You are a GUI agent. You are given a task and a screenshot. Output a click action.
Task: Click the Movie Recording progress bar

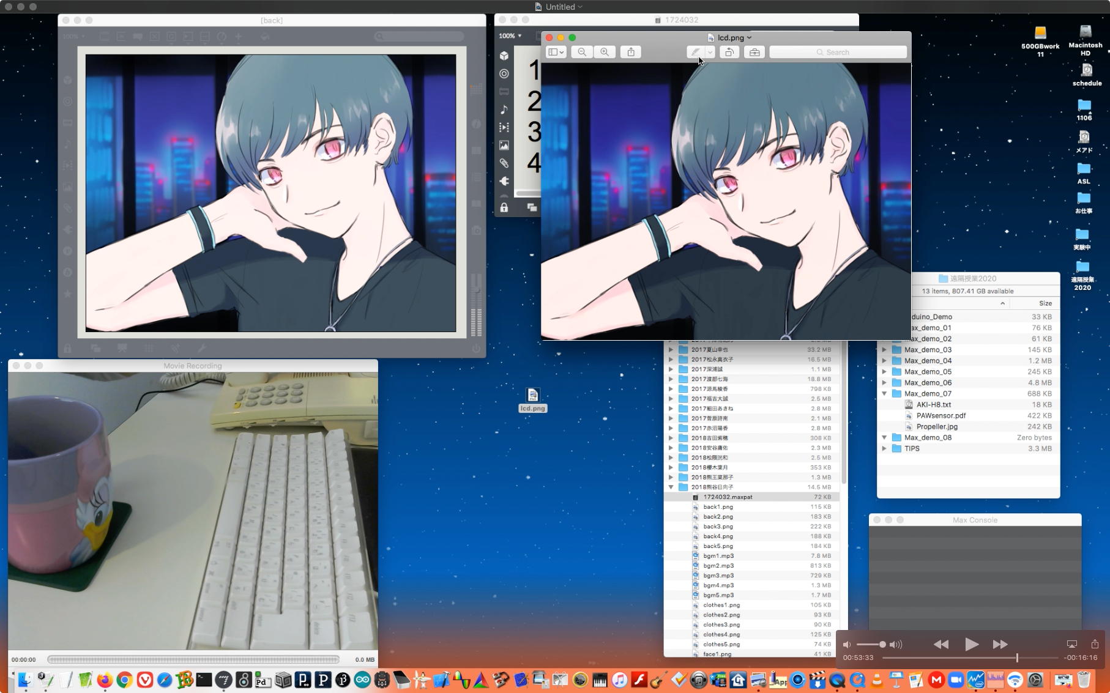[193, 660]
